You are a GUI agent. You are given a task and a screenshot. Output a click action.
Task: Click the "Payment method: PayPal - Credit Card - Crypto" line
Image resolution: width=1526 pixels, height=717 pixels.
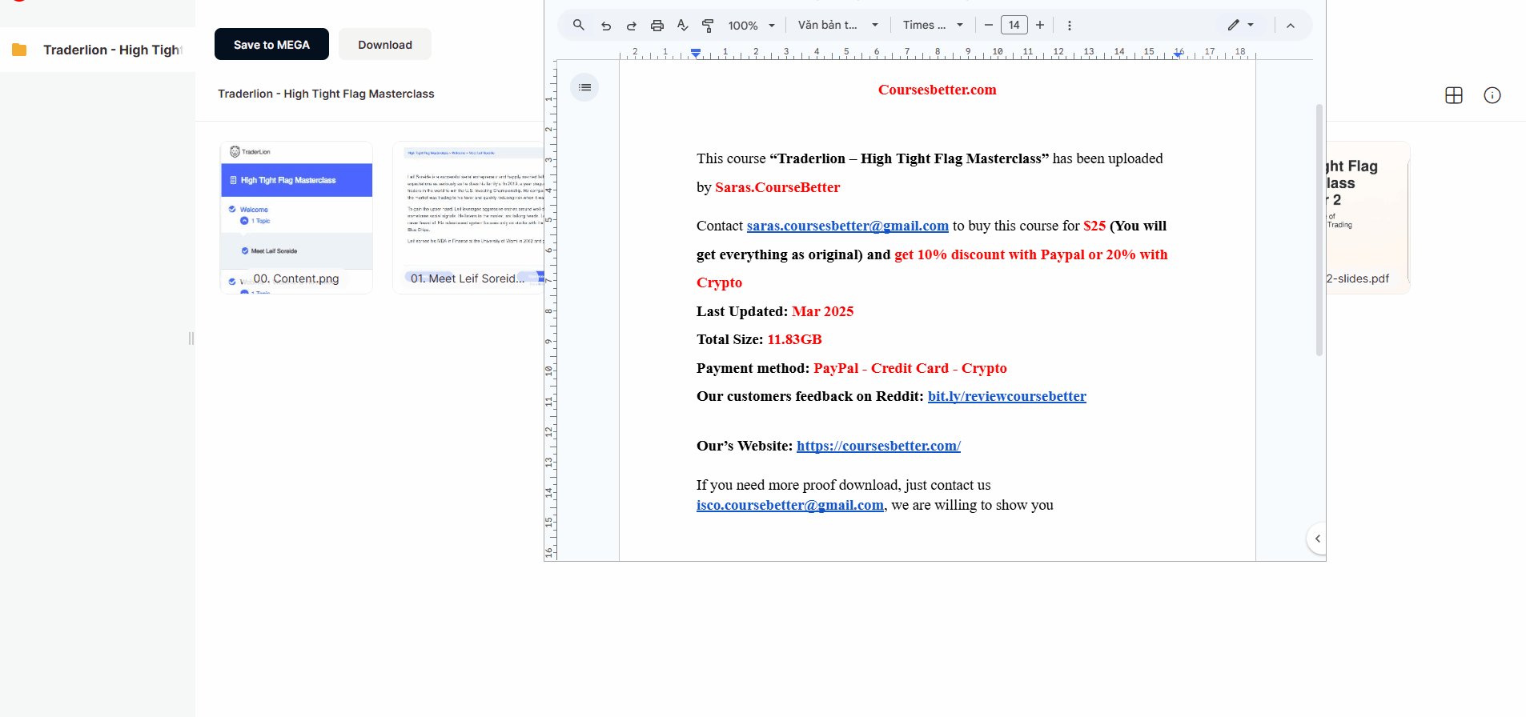click(852, 368)
